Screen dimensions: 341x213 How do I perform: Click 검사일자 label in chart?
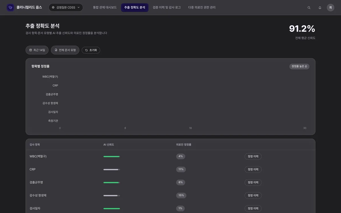pos(53,112)
